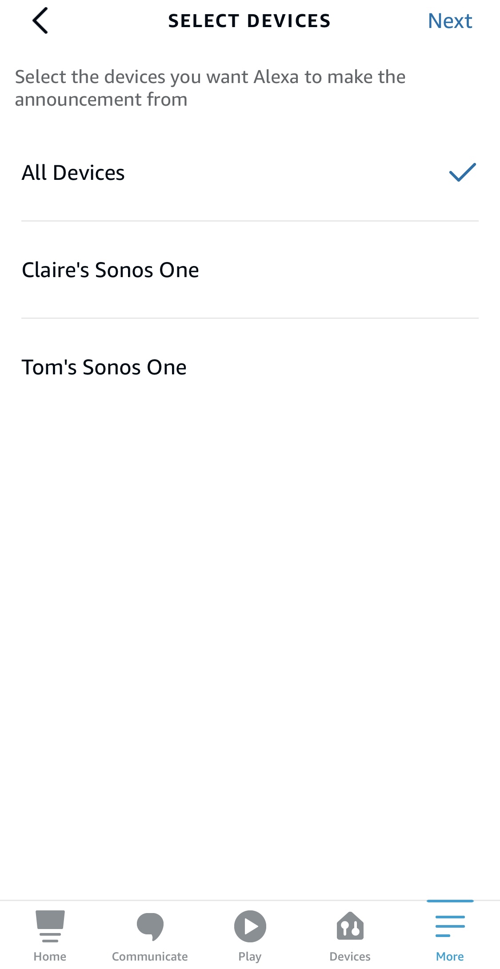This screenshot has height=969, width=500.
Task: Uncheck the blue checkmark beside All Devices
Action: pyautogui.click(x=462, y=172)
